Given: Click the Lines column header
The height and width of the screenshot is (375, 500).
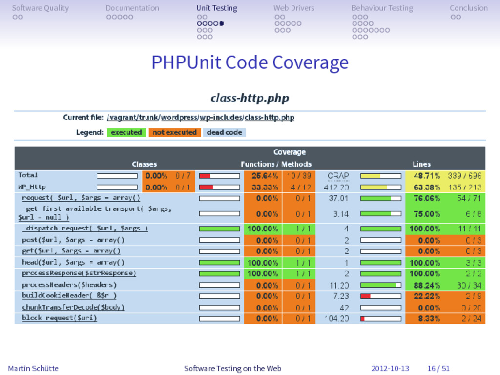Looking at the screenshot, I should point(421,164).
